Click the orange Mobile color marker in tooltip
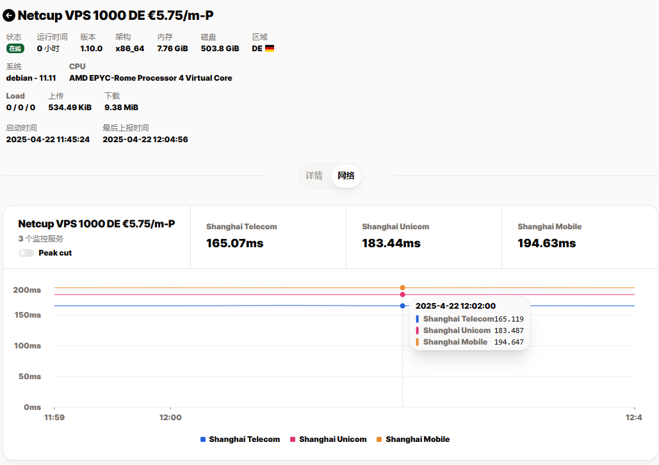The height and width of the screenshot is (465, 659). point(418,342)
